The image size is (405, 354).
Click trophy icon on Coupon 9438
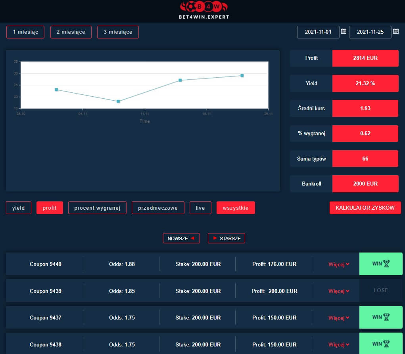(387, 344)
